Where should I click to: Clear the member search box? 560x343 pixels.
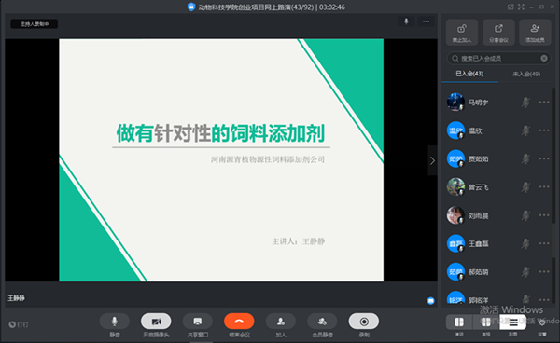click(544, 58)
